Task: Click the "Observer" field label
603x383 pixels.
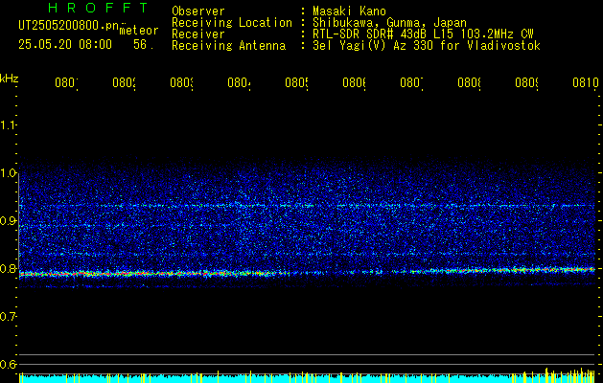Action: click(198, 11)
